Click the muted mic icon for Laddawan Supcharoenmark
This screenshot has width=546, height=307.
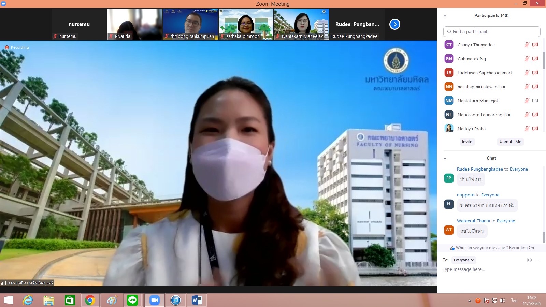tap(527, 73)
